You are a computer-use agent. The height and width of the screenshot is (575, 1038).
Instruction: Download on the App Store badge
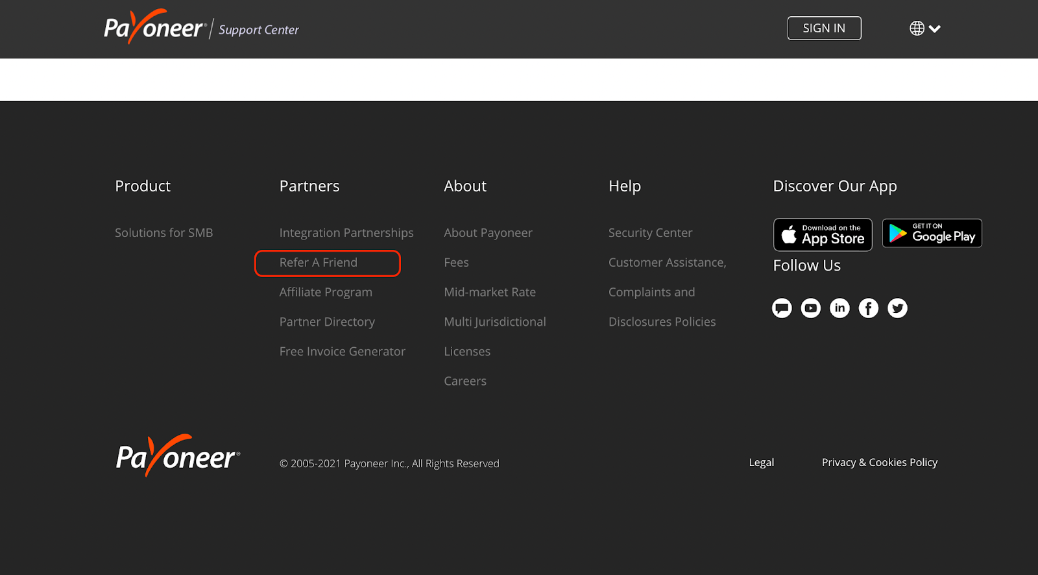(x=823, y=234)
